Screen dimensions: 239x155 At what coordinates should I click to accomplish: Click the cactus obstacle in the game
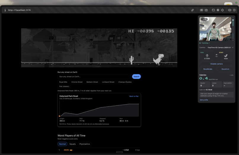click(131, 60)
